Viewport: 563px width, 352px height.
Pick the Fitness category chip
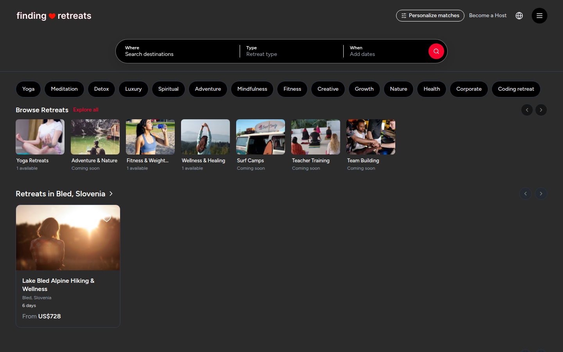pos(292,89)
